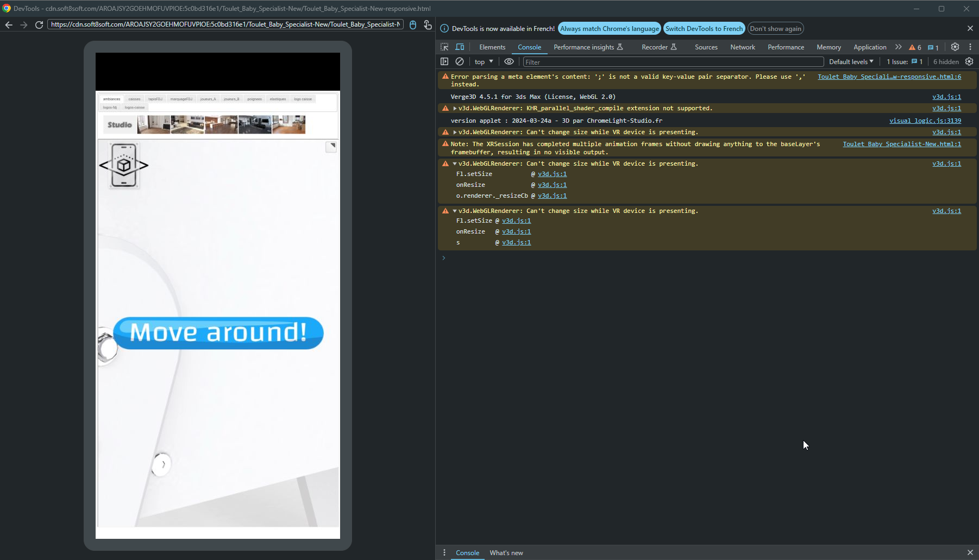Choose the Studio ambiance thumbnail
Viewport: 979px width, 560px height.
pyautogui.click(x=120, y=124)
